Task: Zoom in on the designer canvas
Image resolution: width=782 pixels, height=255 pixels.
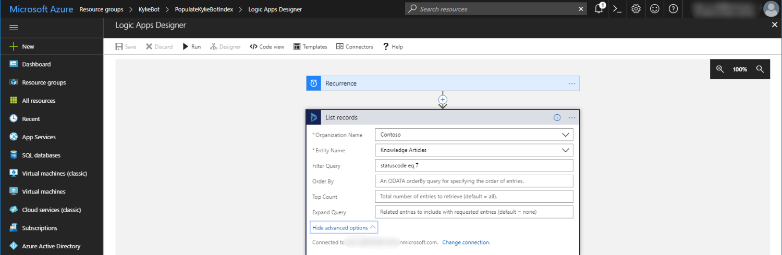Action: tap(720, 69)
